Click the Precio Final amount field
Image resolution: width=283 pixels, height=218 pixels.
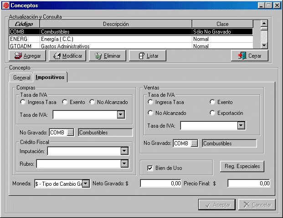tap(249, 183)
